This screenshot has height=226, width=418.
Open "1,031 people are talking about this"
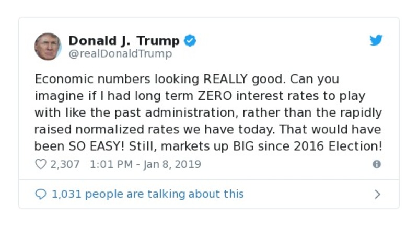(148, 195)
